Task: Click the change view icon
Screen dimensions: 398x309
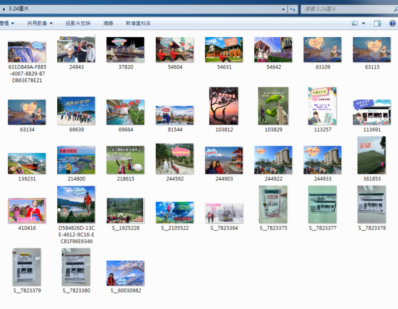Action: 355,23
